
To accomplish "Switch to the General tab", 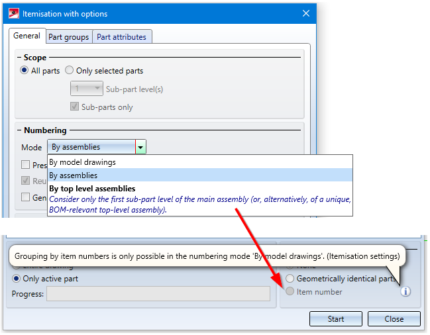I will (27, 36).
